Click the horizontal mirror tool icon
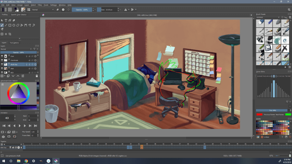 pyautogui.click(x=126, y=10)
